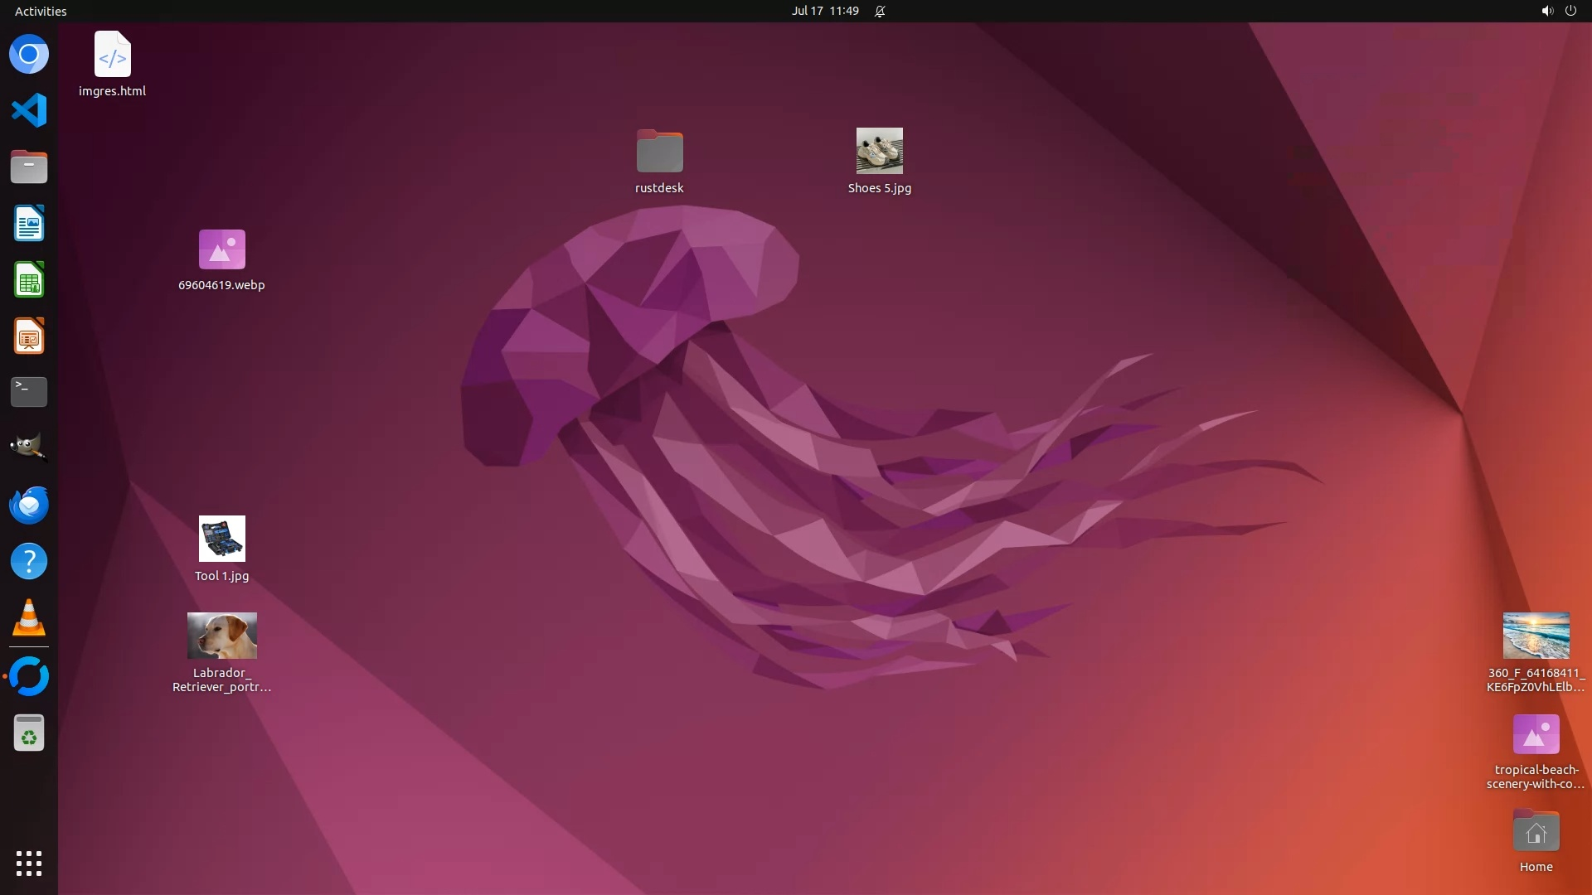Image resolution: width=1592 pixels, height=895 pixels.
Task: Open the power system menu icon
Action: tap(1570, 11)
